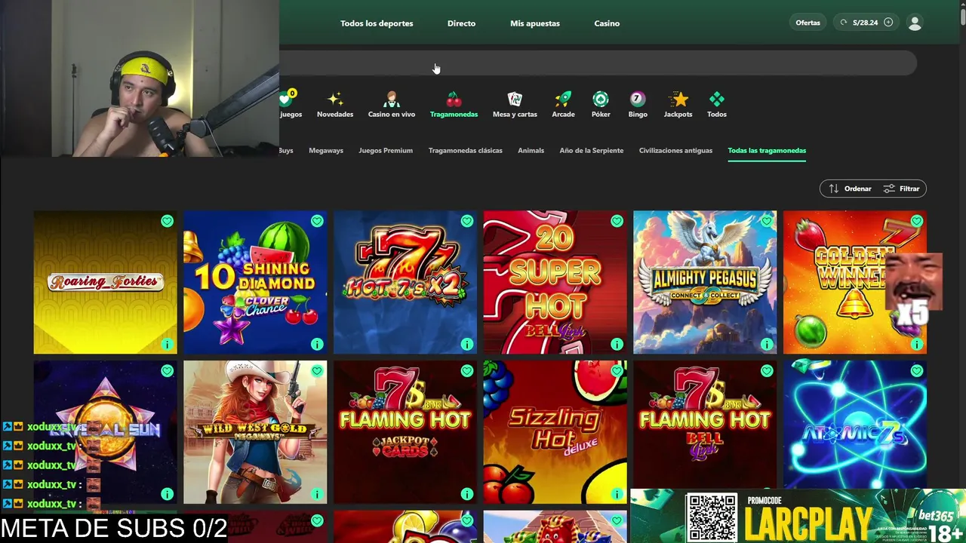Favorite 20 Super Hot with heart

click(x=617, y=221)
